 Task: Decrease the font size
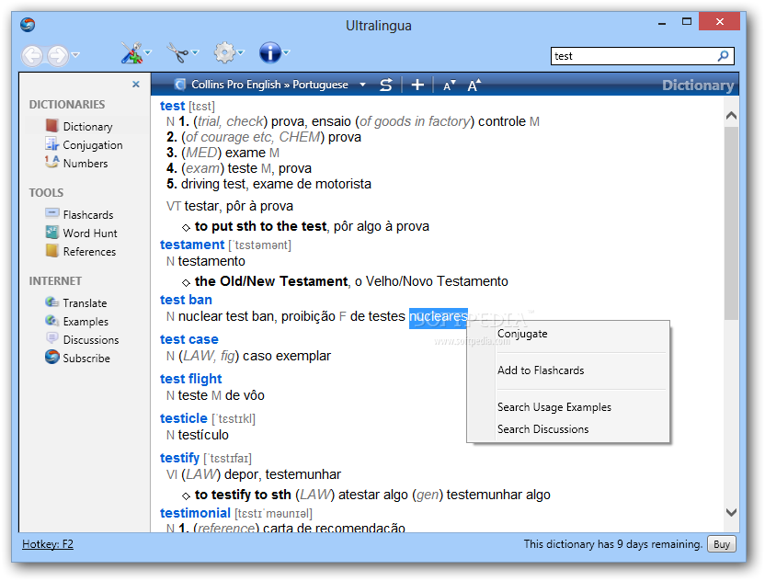tap(449, 85)
